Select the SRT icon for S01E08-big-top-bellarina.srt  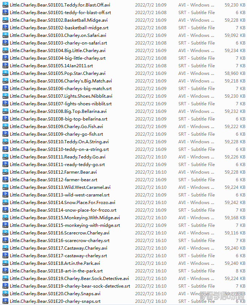(x=5, y=119)
